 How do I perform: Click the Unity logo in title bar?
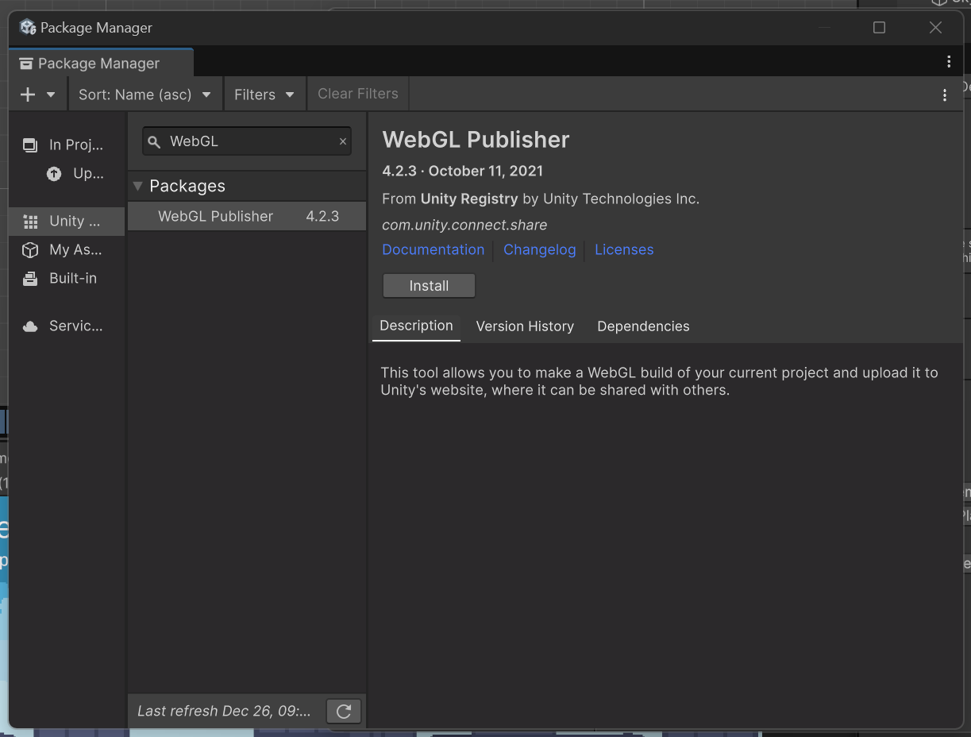28,27
